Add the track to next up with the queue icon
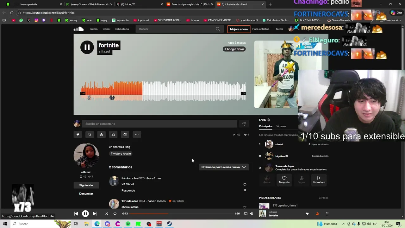The height and width of the screenshot is (228, 405). coord(125,135)
